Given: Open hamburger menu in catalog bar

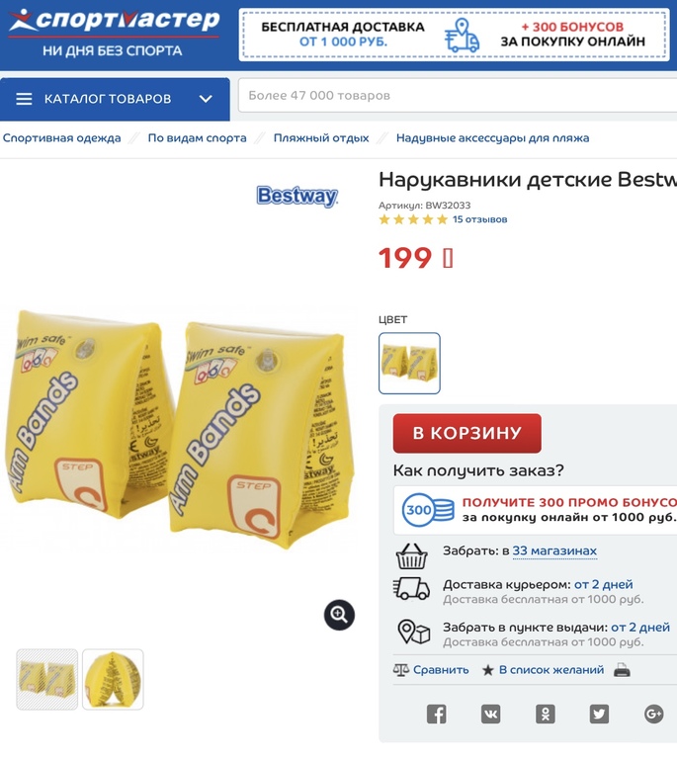Looking at the screenshot, I should point(24,99).
